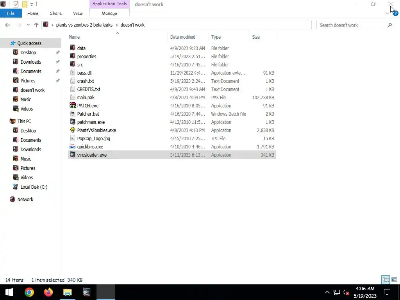The image size is (400, 300).
Task: Click the New folder quick access icon
Action: [x=25, y=4]
